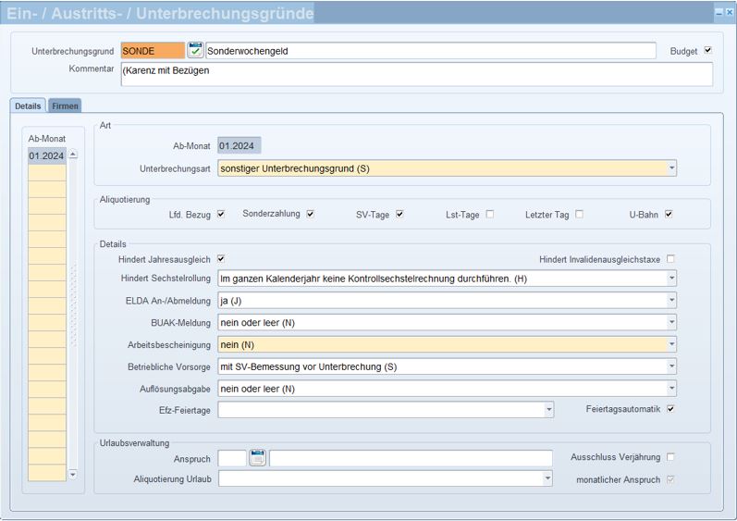The width and height of the screenshot is (737, 521).
Task: Expand the Hindert Sechstelrollung dropdown
Action: pyautogui.click(x=671, y=279)
